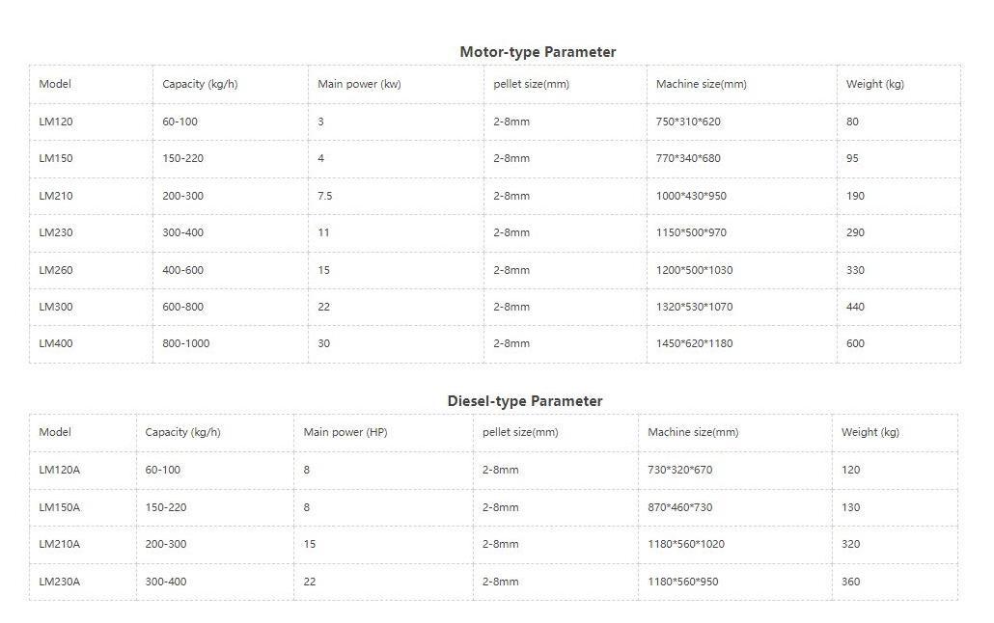This screenshot has width=994, height=623.
Task: Select the LM120A model cell
Action: point(82,471)
